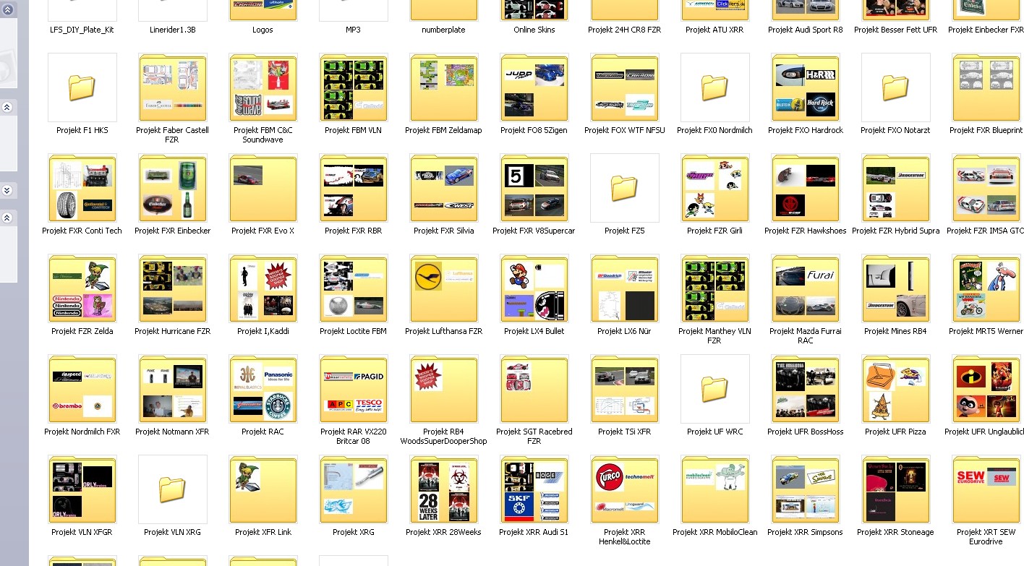Select the Projekt FXR Einbecker label
This screenshot has height=566, width=1024.
coord(173,231)
